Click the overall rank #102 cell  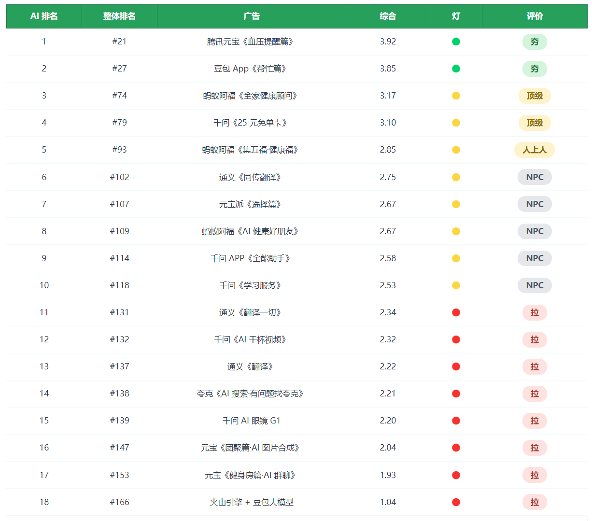point(119,177)
